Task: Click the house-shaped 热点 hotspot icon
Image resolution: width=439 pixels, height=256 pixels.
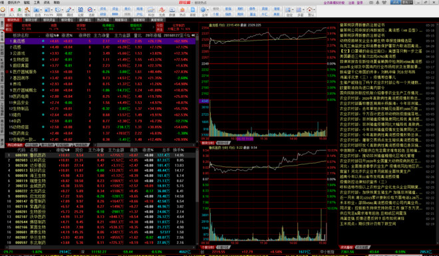Action: [x=182, y=10]
